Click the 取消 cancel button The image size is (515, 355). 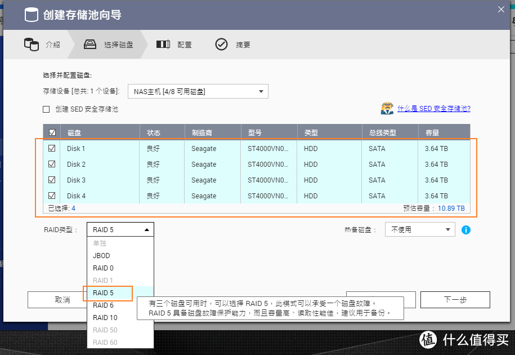(57, 300)
